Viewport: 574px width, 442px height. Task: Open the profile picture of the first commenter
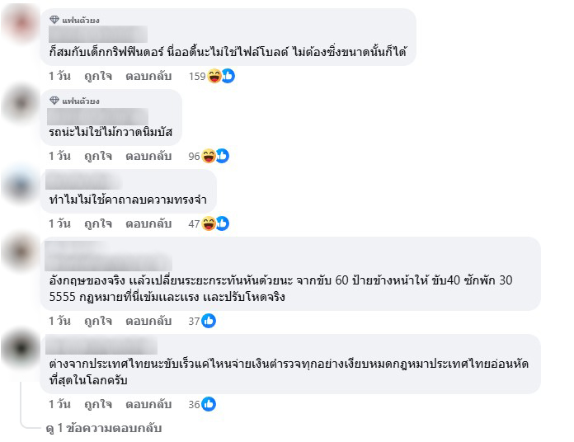click(x=21, y=23)
